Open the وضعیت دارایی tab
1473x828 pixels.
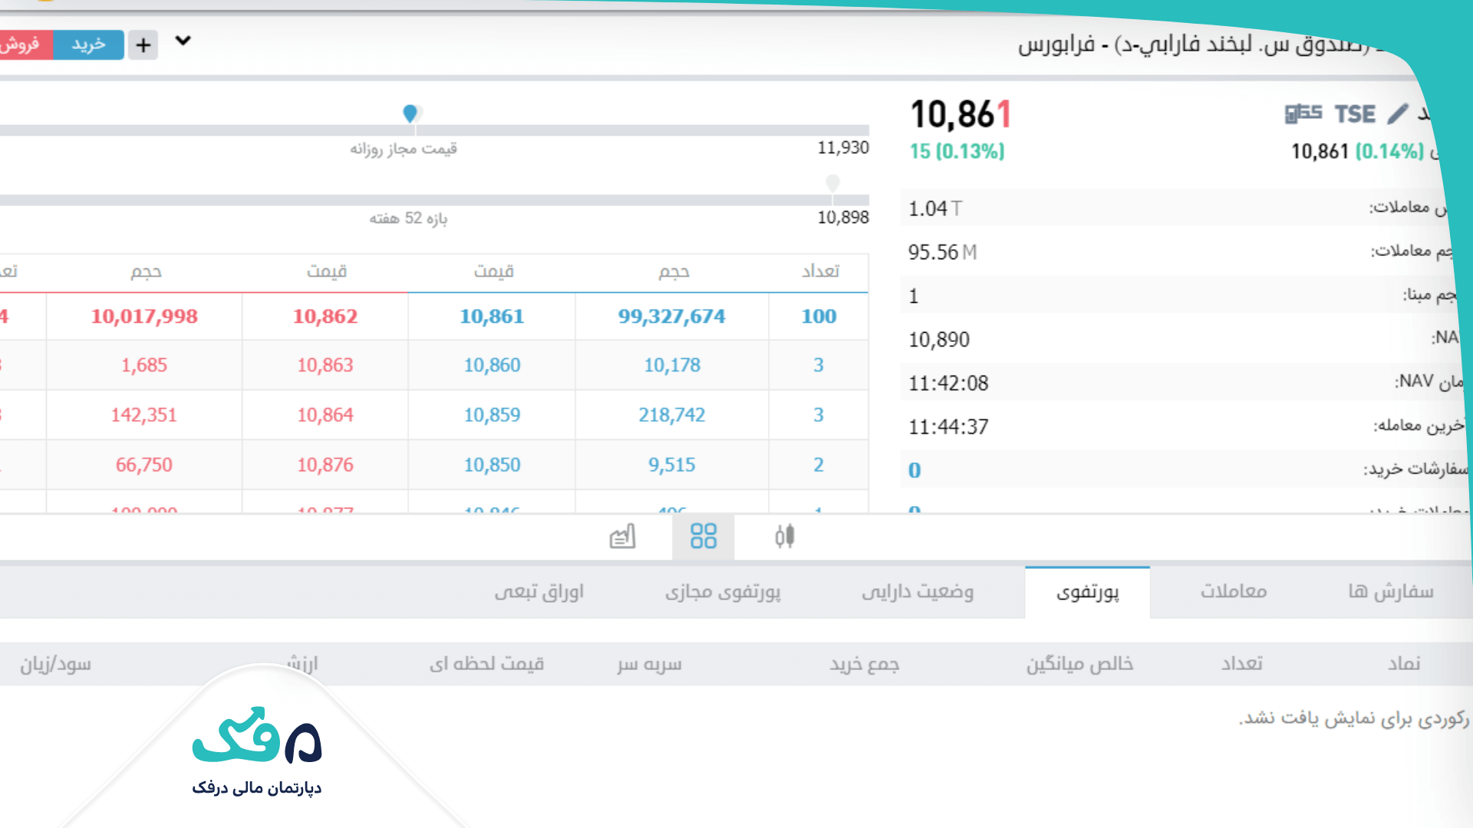[x=917, y=592]
